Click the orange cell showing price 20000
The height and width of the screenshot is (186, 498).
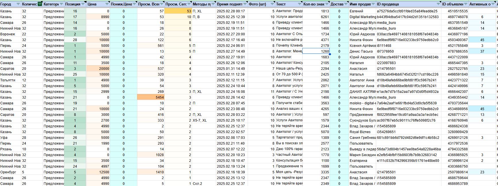pos(98,68)
